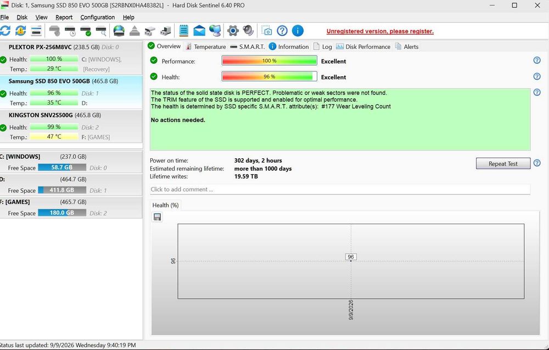
Task: Open the blue notepad report icon
Action: (183, 31)
